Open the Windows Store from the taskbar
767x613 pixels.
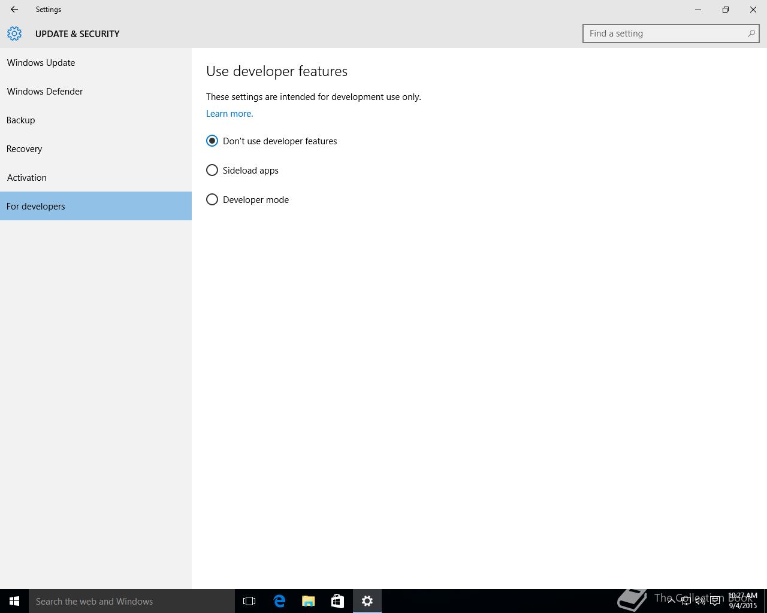[x=337, y=601]
